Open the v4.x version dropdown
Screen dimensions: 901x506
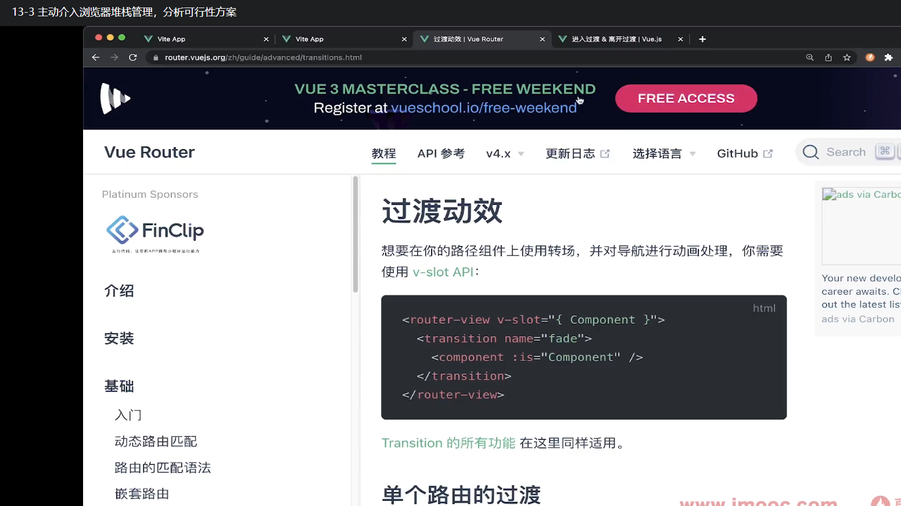click(x=504, y=153)
